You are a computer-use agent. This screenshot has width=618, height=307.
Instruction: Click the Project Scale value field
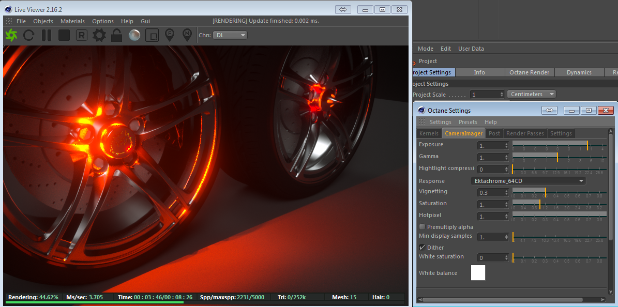pos(487,94)
